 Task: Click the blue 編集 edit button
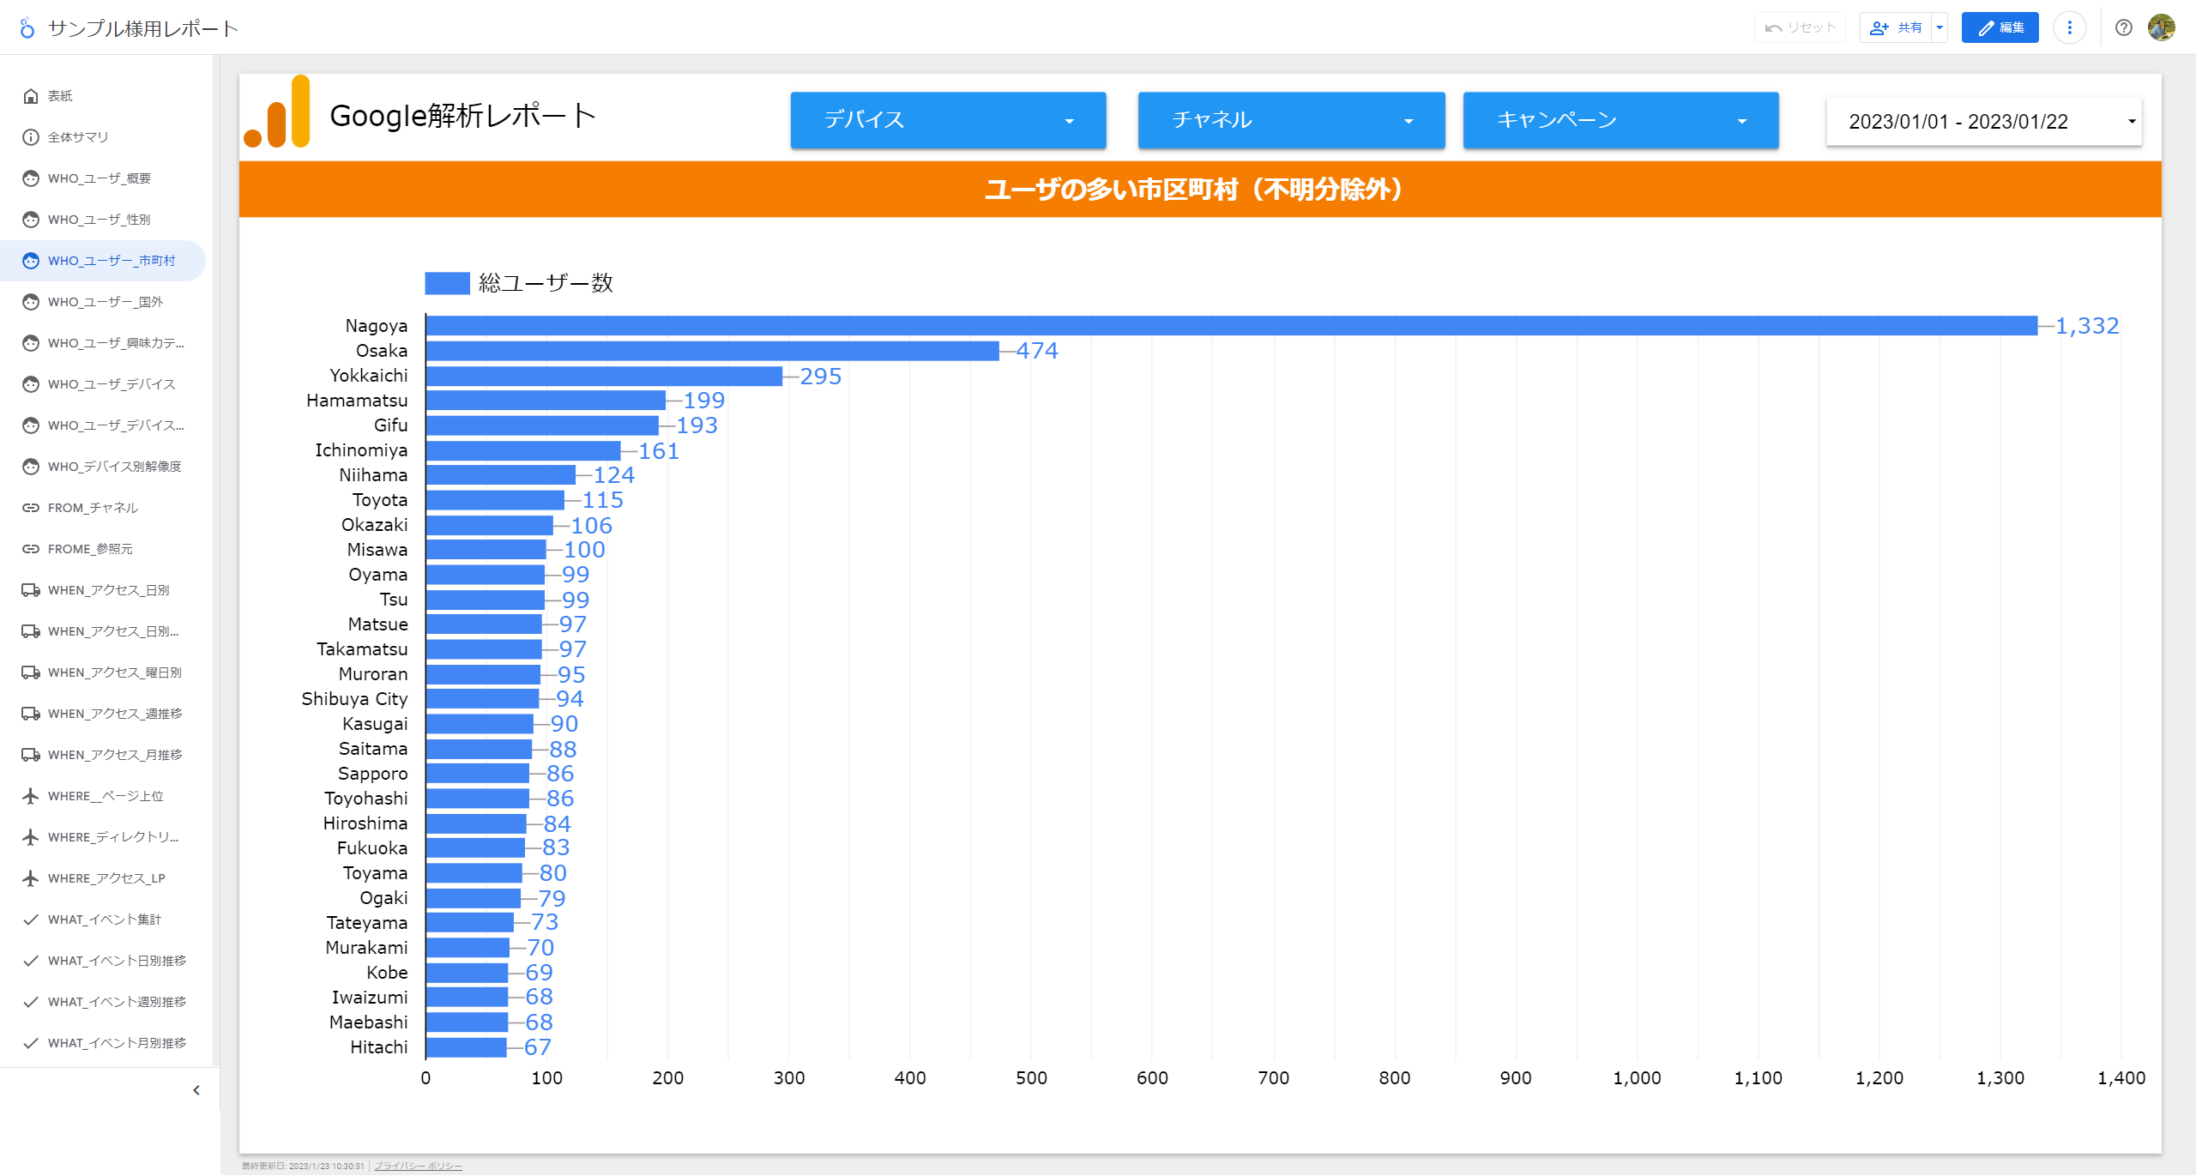(2000, 27)
